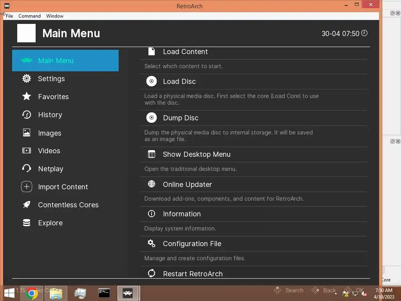Open the Window menu

point(55,16)
